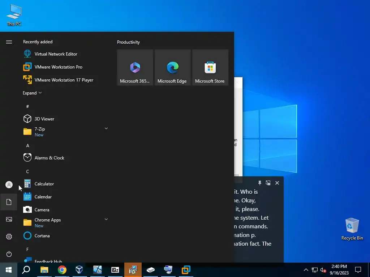
Task: Close the caption overlay window
Action: (277, 183)
